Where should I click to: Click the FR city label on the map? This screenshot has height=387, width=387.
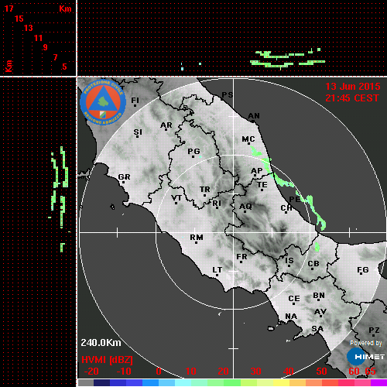tap(241, 257)
